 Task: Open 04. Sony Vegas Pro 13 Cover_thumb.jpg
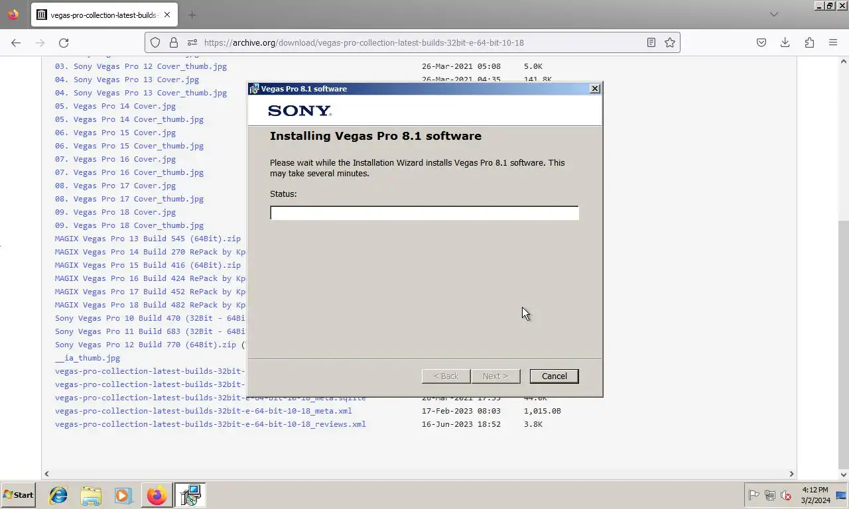[141, 93]
